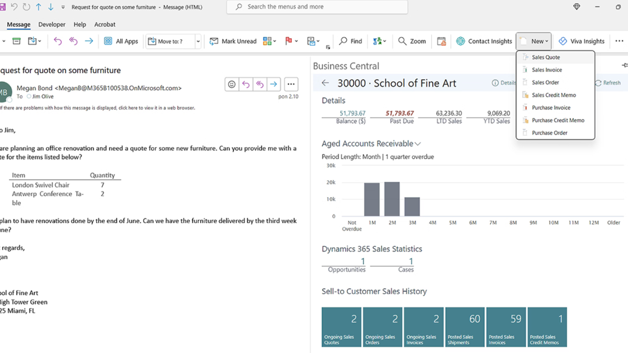Image resolution: width=628 pixels, height=353 pixels.
Task: Click the Archive icon in the ribbon
Action: coord(16,41)
